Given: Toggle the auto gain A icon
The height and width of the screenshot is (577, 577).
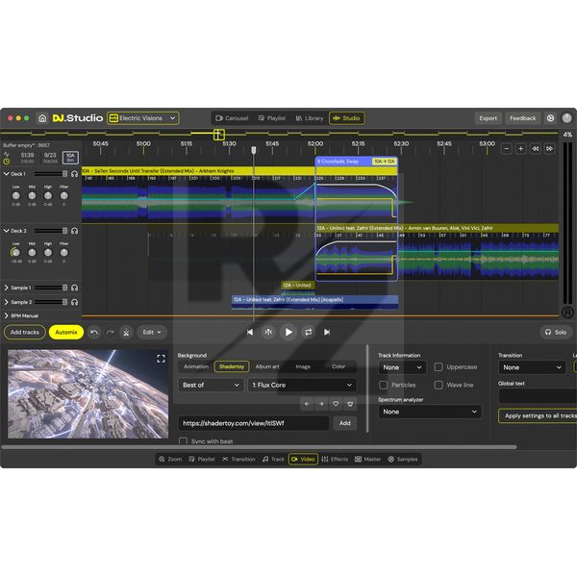Looking at the screenshot, I should tap(567, 313).
